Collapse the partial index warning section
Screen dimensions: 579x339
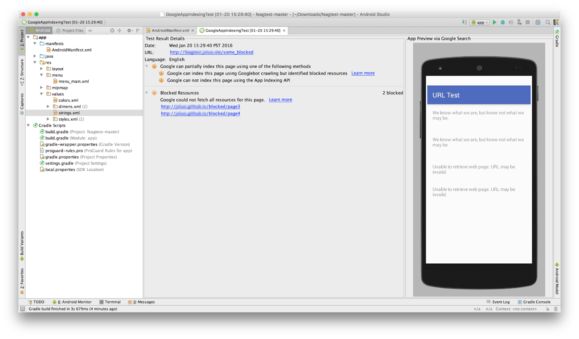[147, 66]
